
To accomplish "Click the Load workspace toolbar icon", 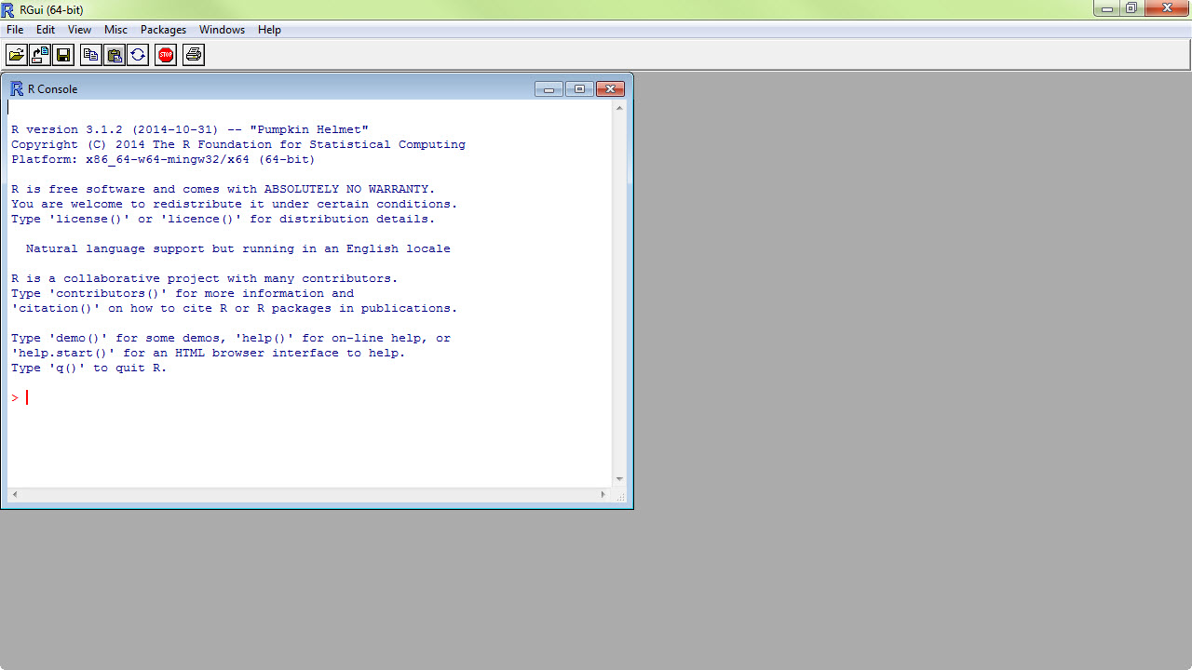I will tap(40, 55).
